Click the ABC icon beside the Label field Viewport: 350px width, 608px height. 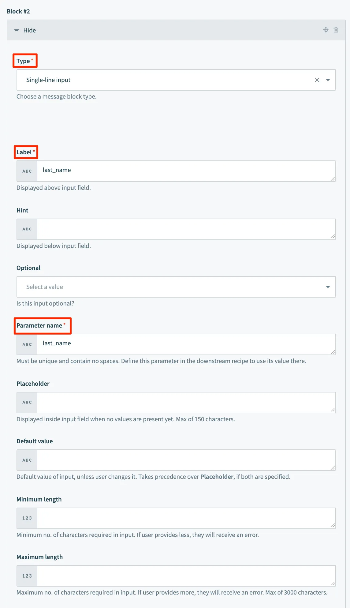pos(27,171)
